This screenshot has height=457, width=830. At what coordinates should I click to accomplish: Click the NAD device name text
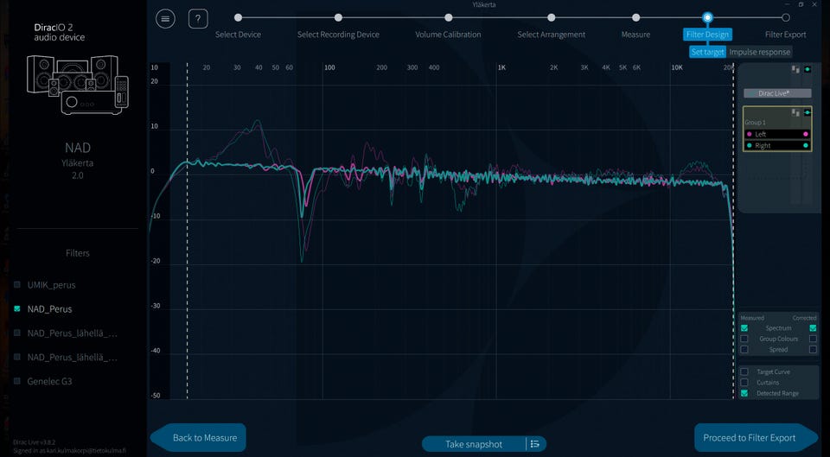click(x=78, y=148)
